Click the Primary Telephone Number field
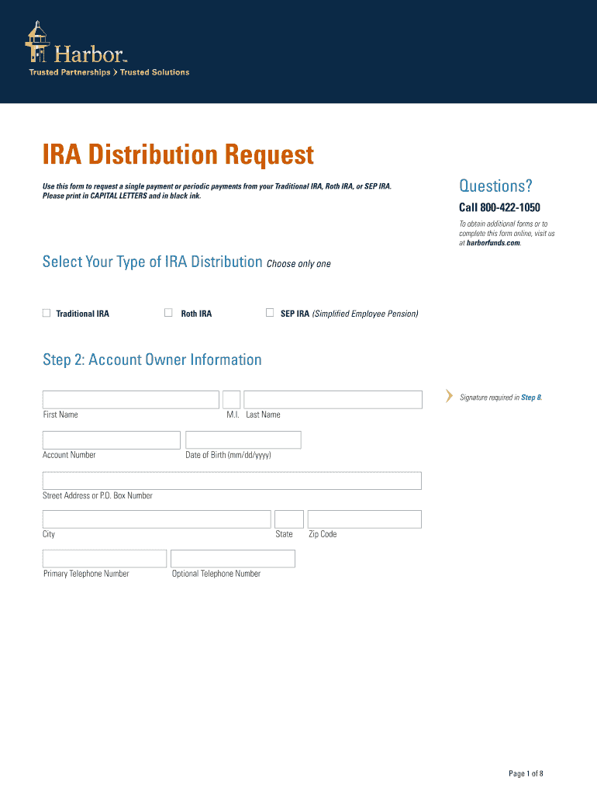The width and height of the screenshot is (597, 795). [x=105, y=559]
